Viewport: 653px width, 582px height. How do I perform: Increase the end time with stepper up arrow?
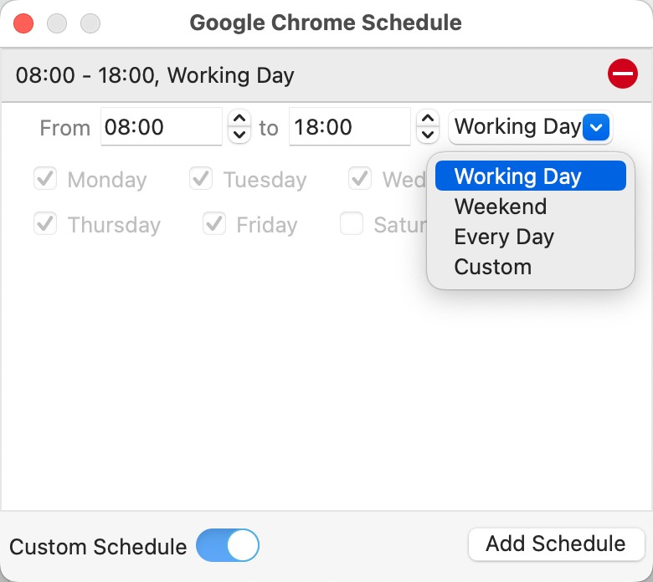(427, 120)
